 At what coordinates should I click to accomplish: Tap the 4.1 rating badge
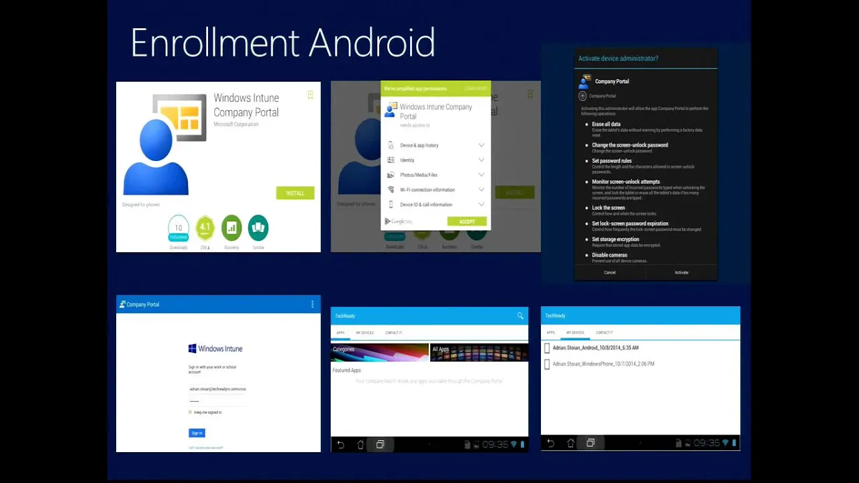click(205, 228)
